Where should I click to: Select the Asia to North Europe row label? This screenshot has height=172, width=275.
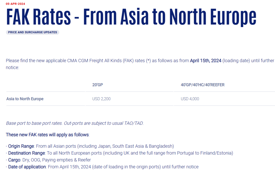[x=25, y=99]
